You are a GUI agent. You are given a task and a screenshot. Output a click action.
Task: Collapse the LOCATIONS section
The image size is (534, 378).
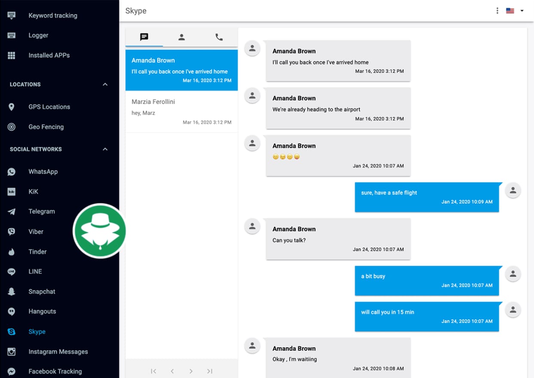pyautogui.click(x=105, y=84)
